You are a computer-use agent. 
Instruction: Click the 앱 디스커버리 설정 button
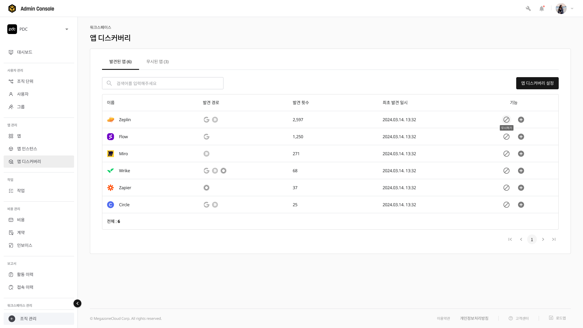click(537, 83)
